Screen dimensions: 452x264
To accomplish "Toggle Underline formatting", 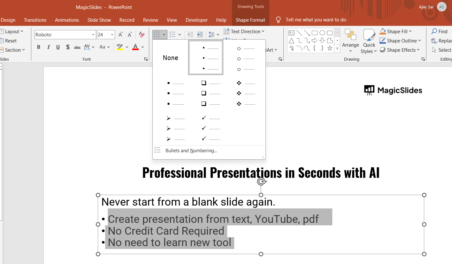I will click(x=58, y=47).
